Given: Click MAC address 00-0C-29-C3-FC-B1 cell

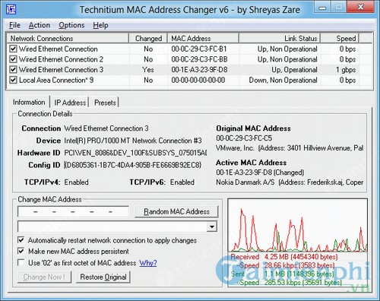Looking at the screenshot, I should pyautogui.click(x=199, y=49).
